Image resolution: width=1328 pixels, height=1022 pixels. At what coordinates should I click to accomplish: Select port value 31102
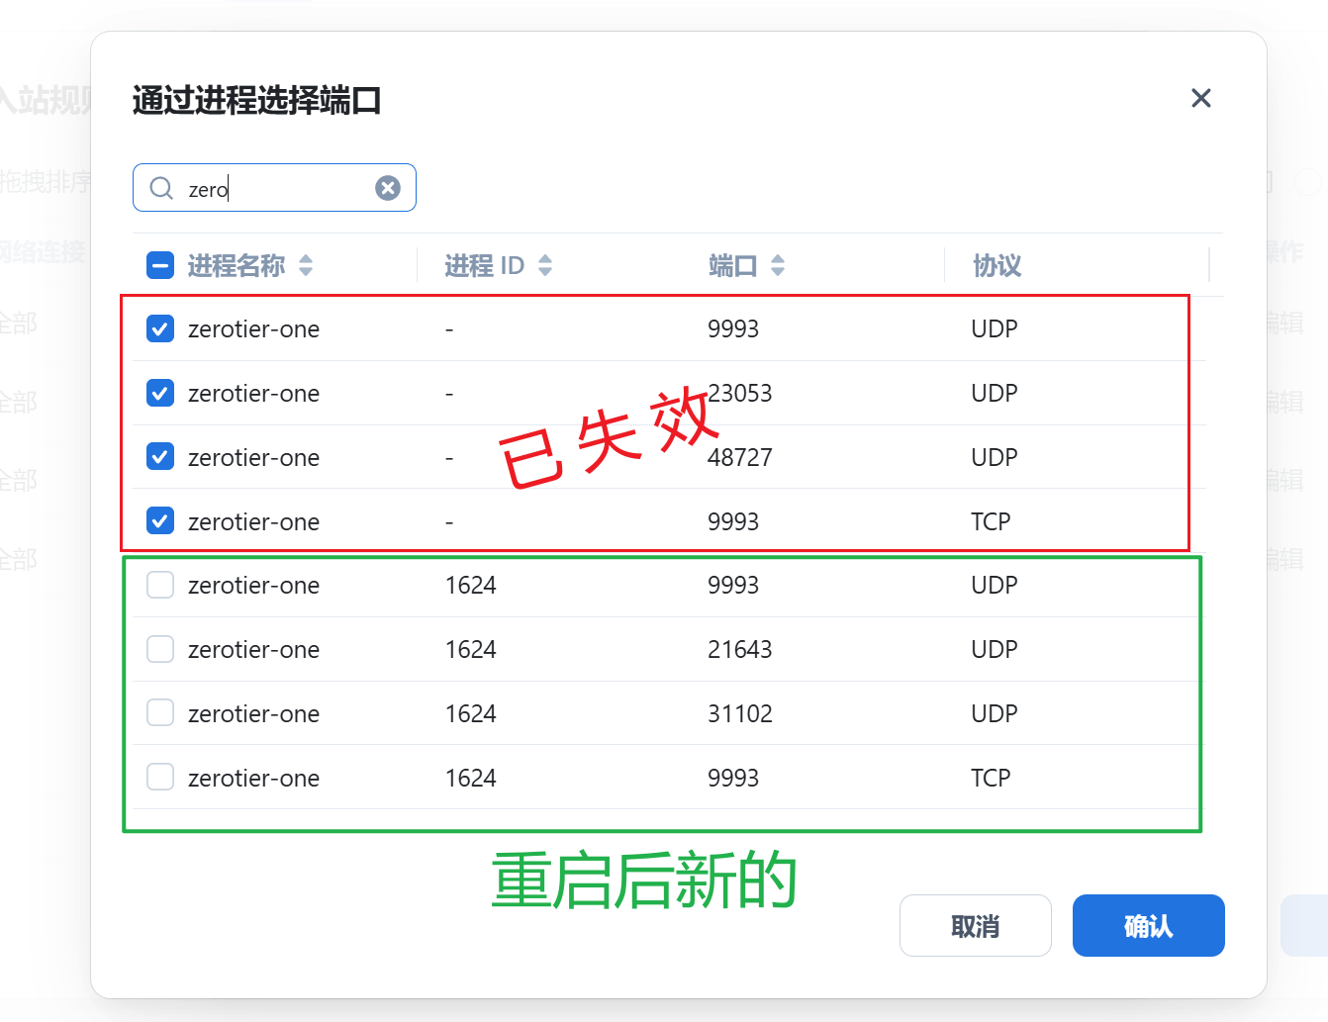click(x=739, y=713)
